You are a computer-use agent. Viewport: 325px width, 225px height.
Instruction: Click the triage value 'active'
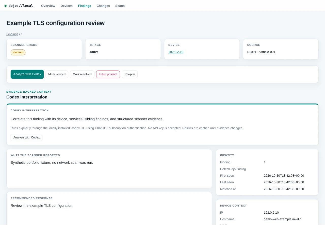[x=94, y=52]
